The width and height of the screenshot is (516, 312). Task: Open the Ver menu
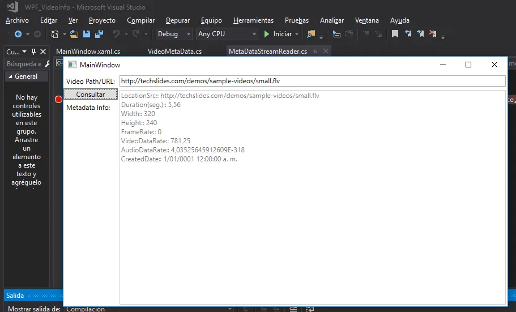73,20
